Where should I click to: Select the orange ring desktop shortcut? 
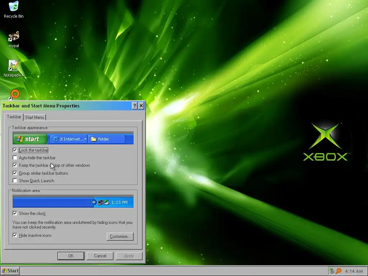14,95
